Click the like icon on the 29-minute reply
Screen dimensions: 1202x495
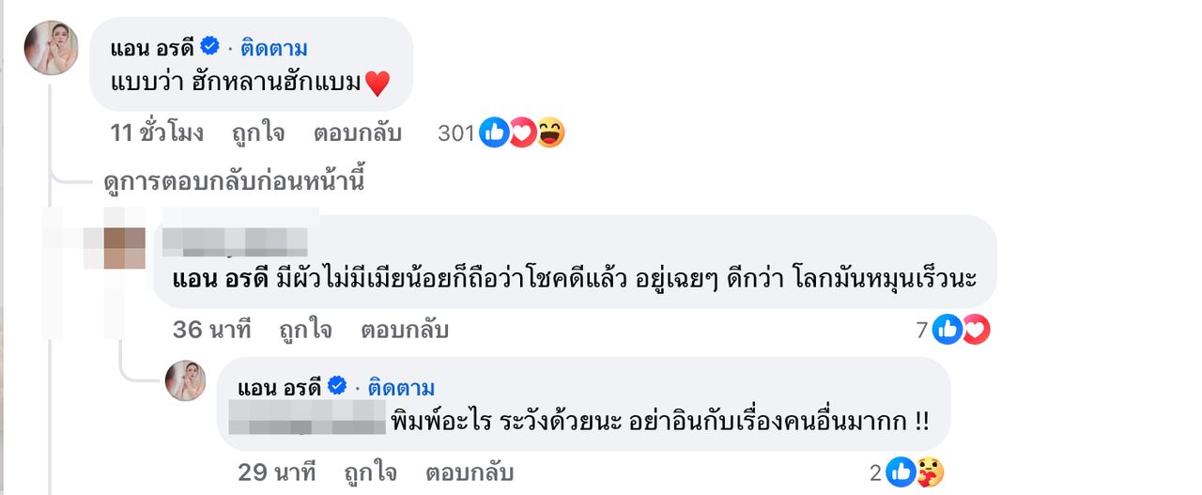pyautogui.click(x=901, y=472)
